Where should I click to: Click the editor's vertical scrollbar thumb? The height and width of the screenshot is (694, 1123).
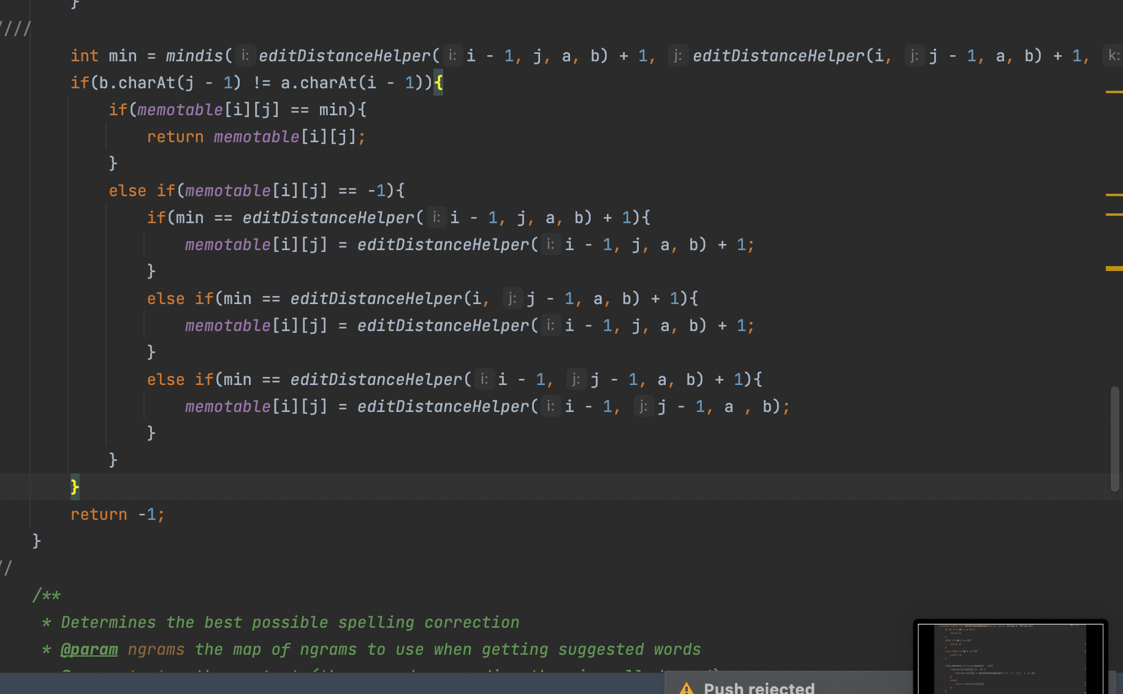click(x=1114, y=438)
